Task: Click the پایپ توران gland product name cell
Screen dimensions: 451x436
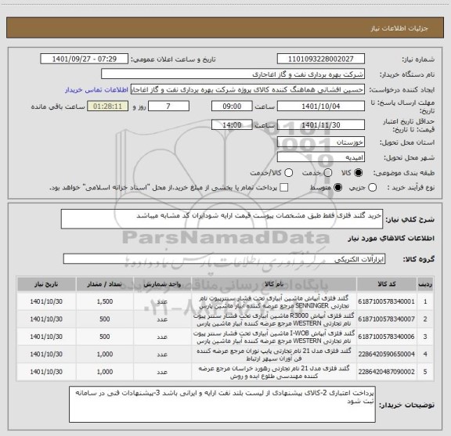Action: click(274, 355)
